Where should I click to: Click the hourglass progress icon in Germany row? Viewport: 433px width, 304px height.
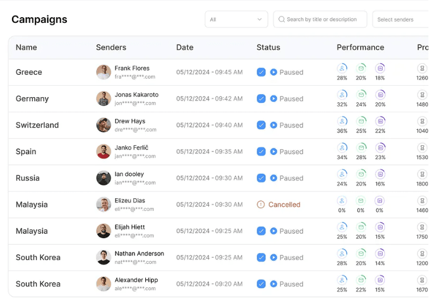point(422,94)
